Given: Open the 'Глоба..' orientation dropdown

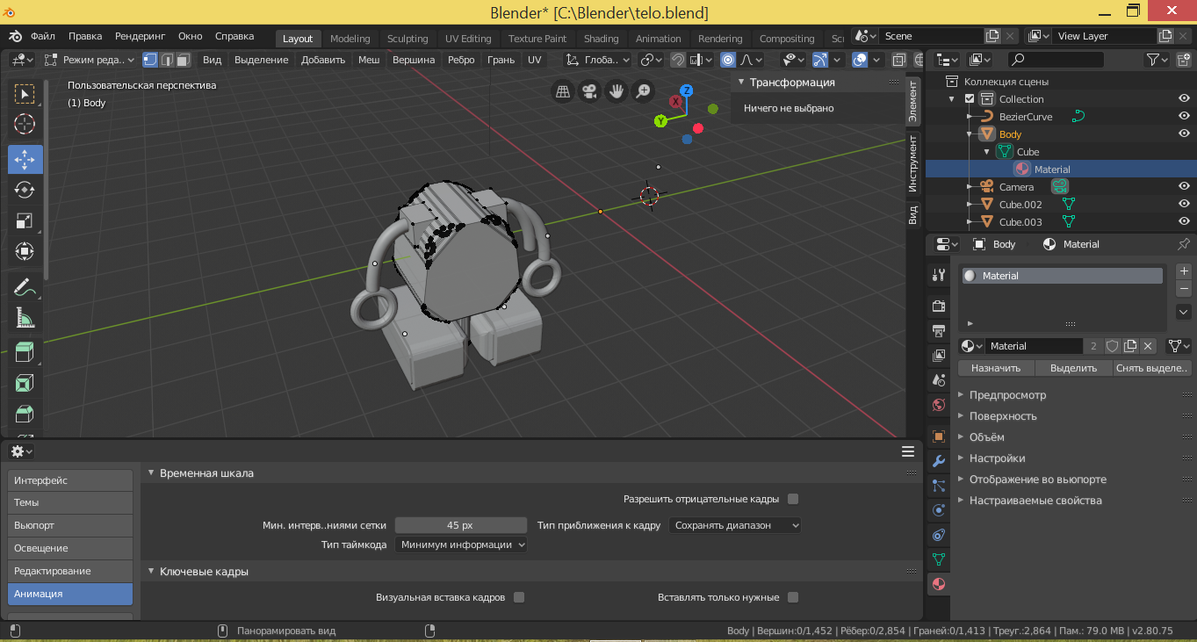Looking at the screenshot, I should (x=597, y=60).
